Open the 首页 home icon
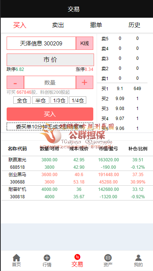This screenshot has height=271, width=153. 16,258
